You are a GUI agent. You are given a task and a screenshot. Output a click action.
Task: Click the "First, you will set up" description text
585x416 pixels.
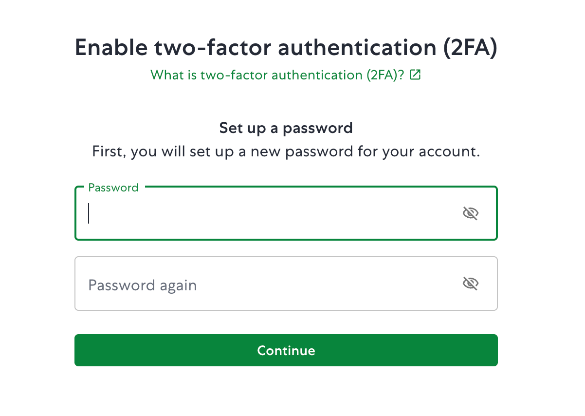286,151
